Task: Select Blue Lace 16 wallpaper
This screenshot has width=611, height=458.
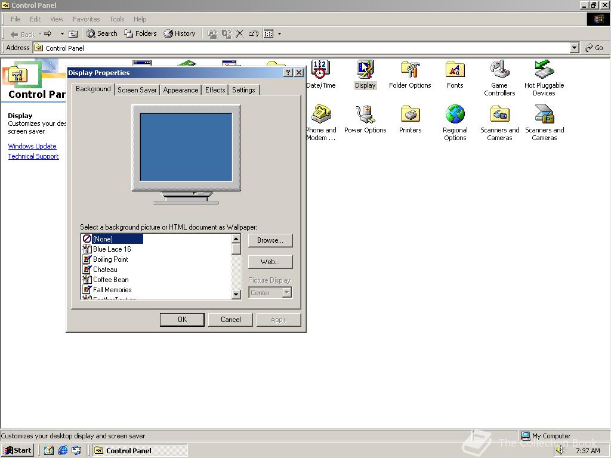Action: coord(107,249)
